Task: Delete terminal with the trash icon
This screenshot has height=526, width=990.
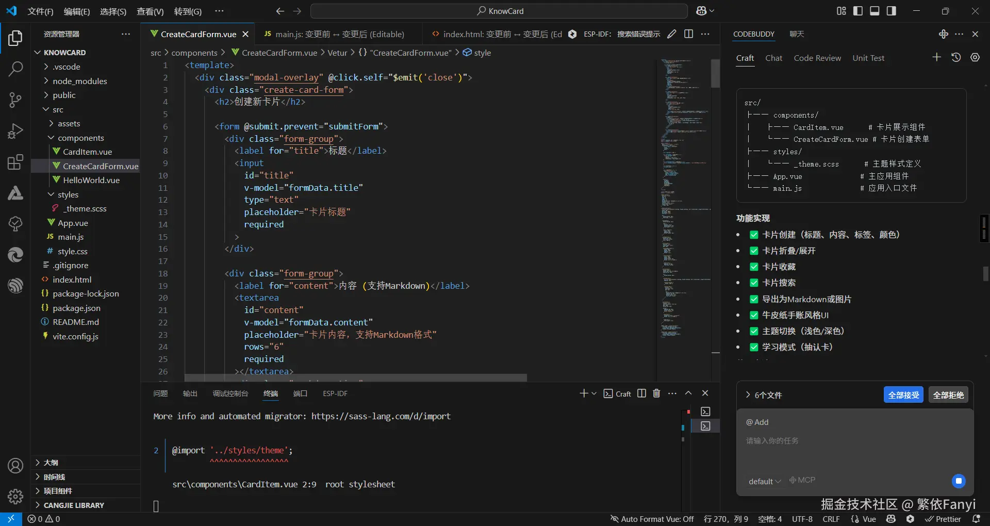Action: (x=656, y=393)
